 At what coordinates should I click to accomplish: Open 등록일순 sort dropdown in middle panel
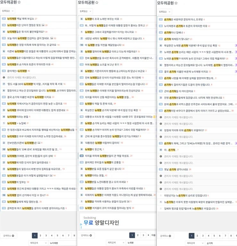click(x=86, y=11)
